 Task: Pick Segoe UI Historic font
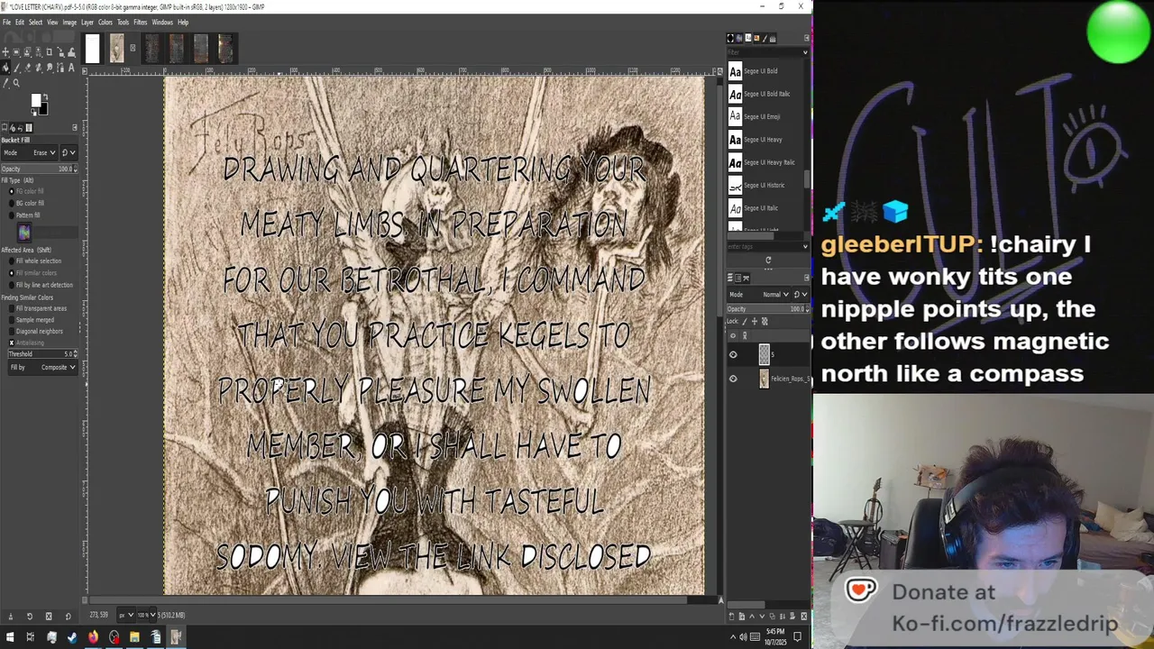765,185
